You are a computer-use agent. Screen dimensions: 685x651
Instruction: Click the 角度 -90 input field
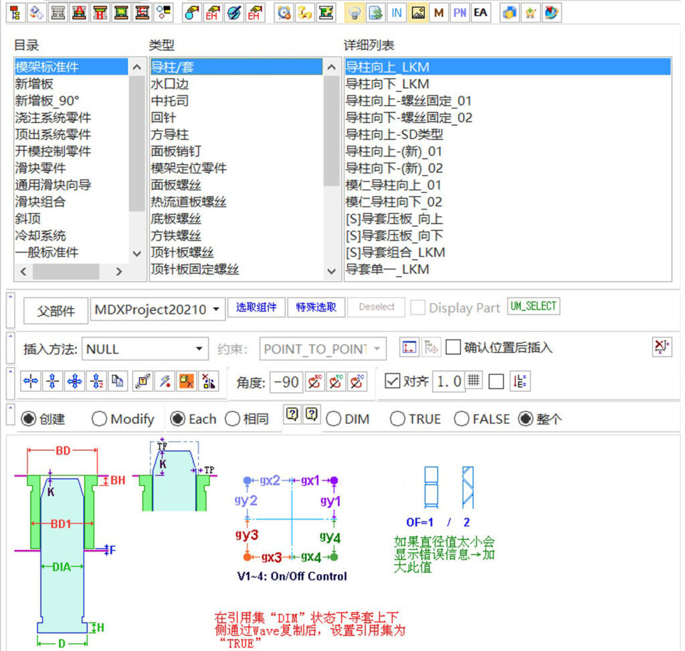tap(286, 382)
